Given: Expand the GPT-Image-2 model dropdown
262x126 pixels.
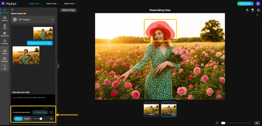Looking at the screenshot, I should (x=33, y=20).
